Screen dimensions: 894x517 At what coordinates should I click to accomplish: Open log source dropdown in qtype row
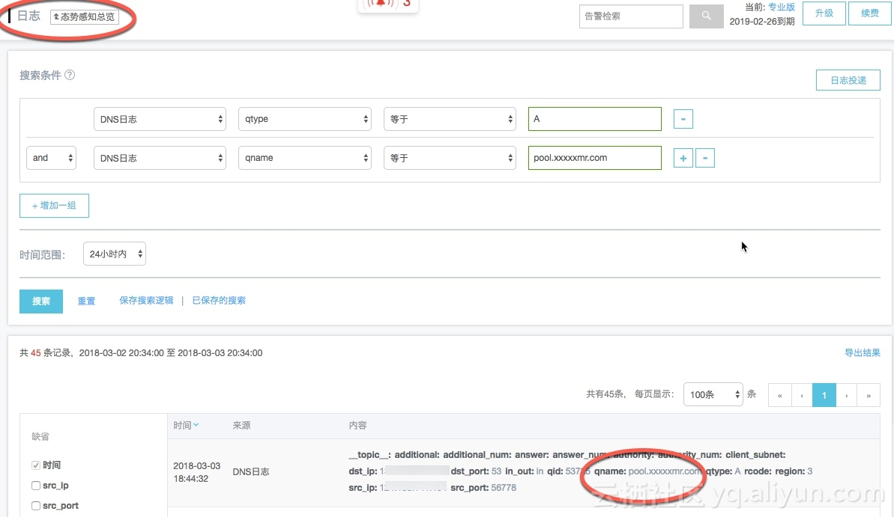160,119
